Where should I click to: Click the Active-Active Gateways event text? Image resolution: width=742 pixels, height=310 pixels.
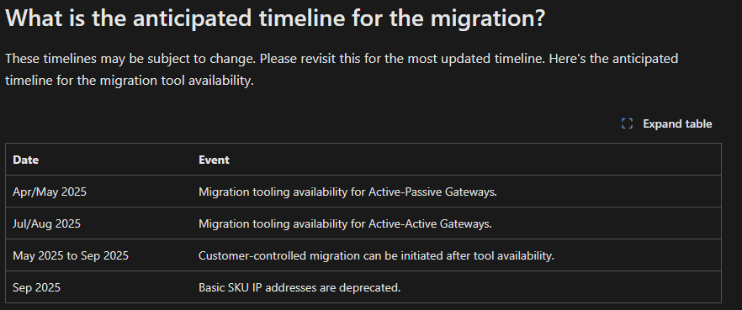pyautogui.click(x=346, y=223)
